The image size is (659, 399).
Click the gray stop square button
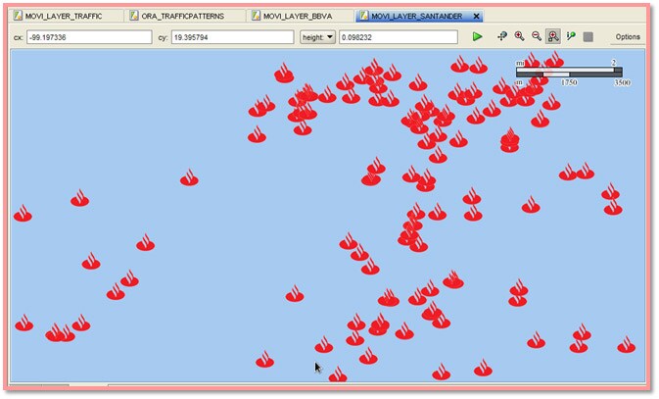click(x=588, y=37)
